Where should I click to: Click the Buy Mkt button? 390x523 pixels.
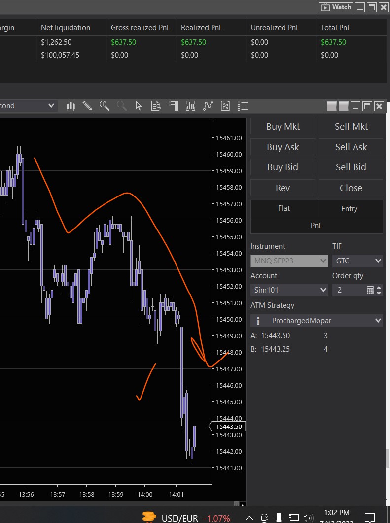coord(283,127)
